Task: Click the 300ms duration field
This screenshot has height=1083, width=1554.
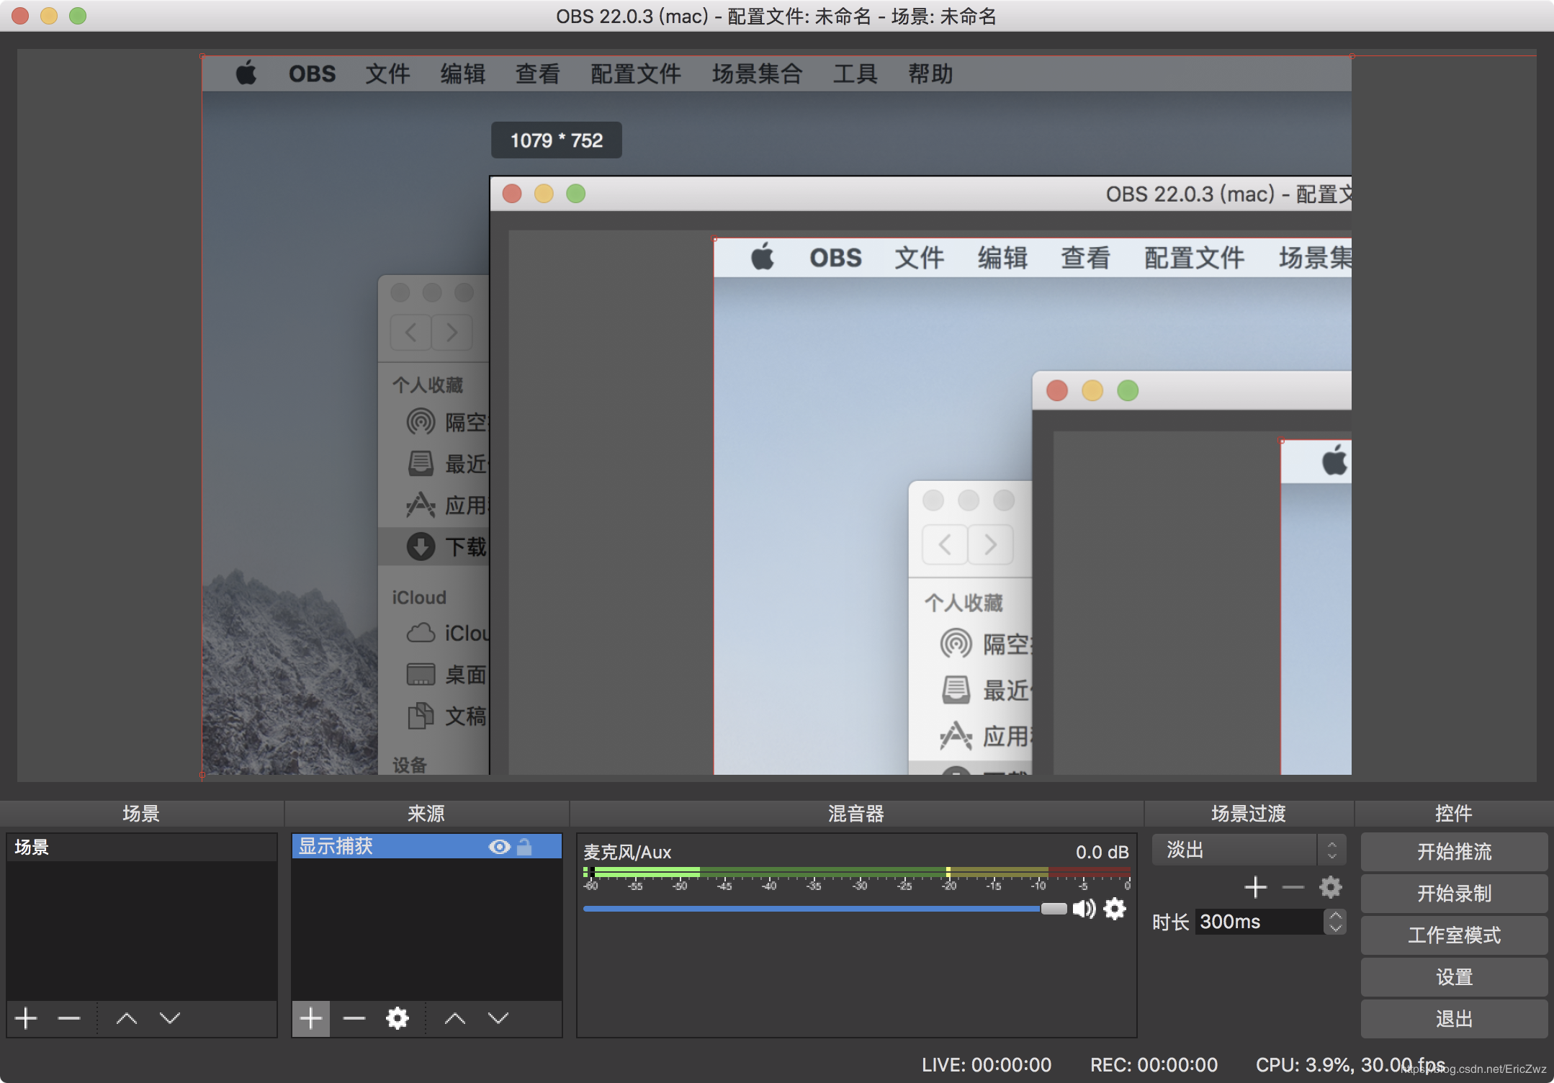Action: 1259,922
